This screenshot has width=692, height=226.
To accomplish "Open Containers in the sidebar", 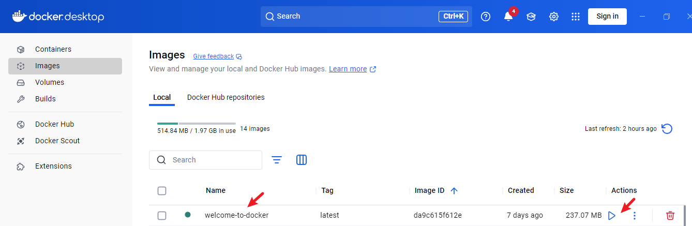I will [x=65, y=49].
